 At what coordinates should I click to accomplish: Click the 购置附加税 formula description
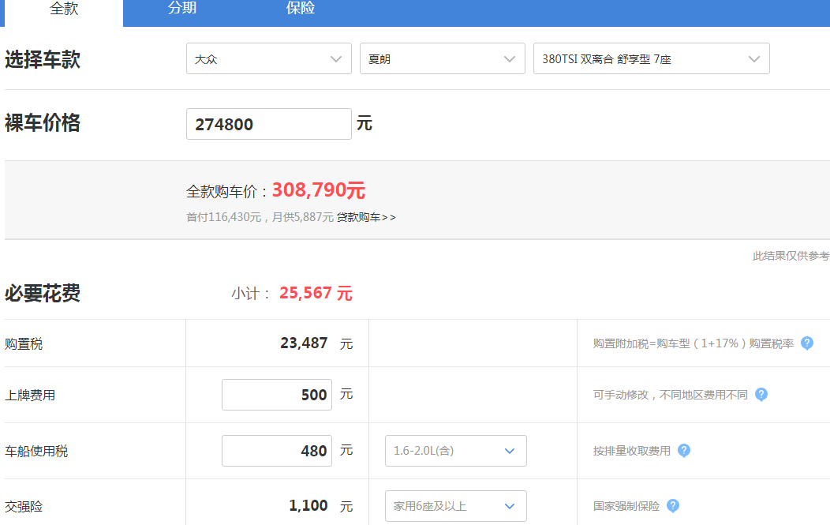(x=694, y=343)
